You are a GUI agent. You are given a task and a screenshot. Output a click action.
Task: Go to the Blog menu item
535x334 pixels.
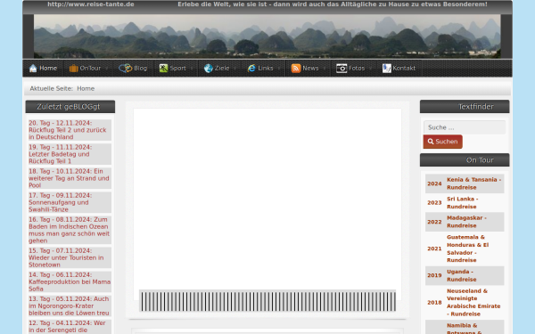(x=133, y=69)
